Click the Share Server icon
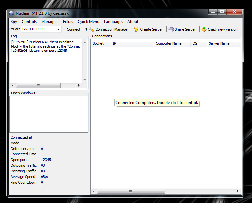252x203 pixels. (x=171, y=29)
